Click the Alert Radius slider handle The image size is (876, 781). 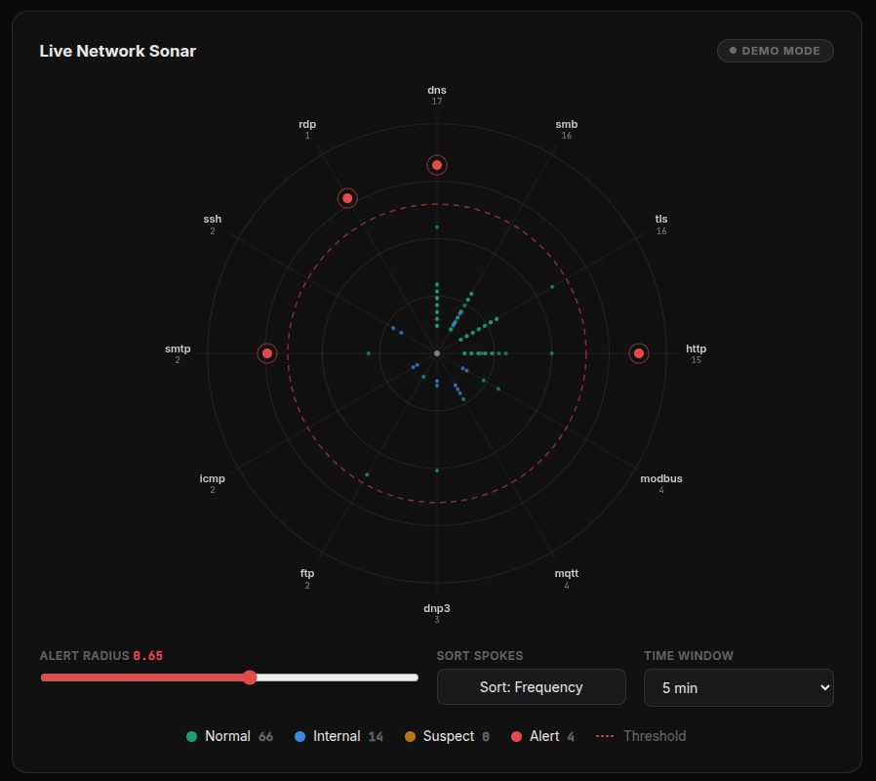pos(250,678)
